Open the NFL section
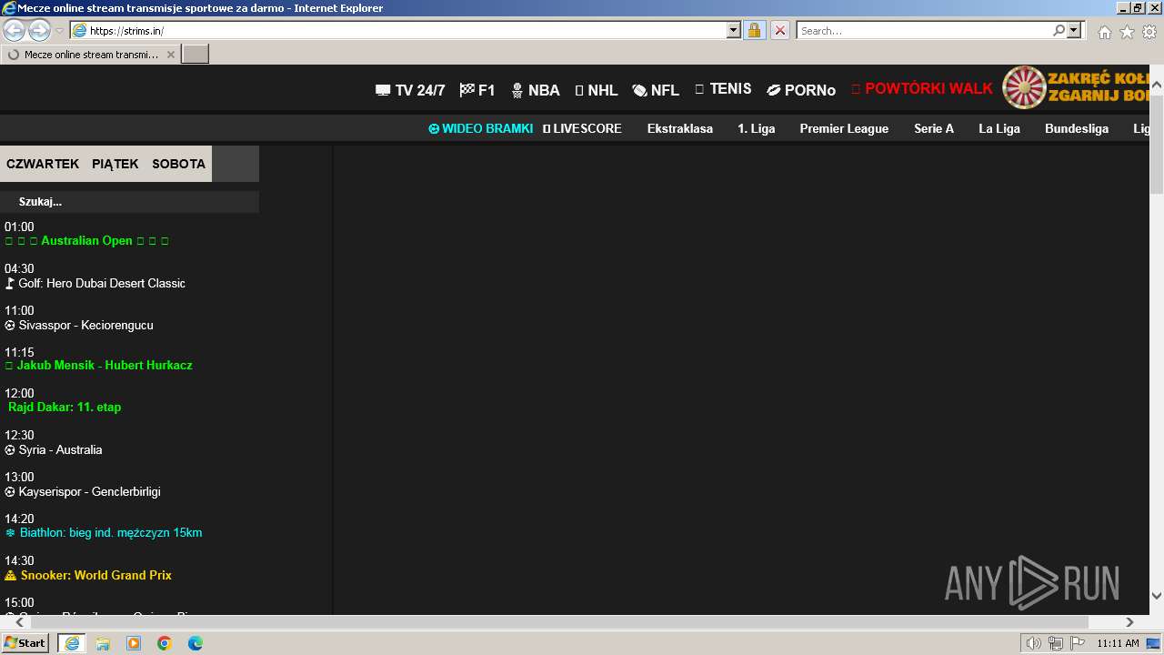 [656, 90]
